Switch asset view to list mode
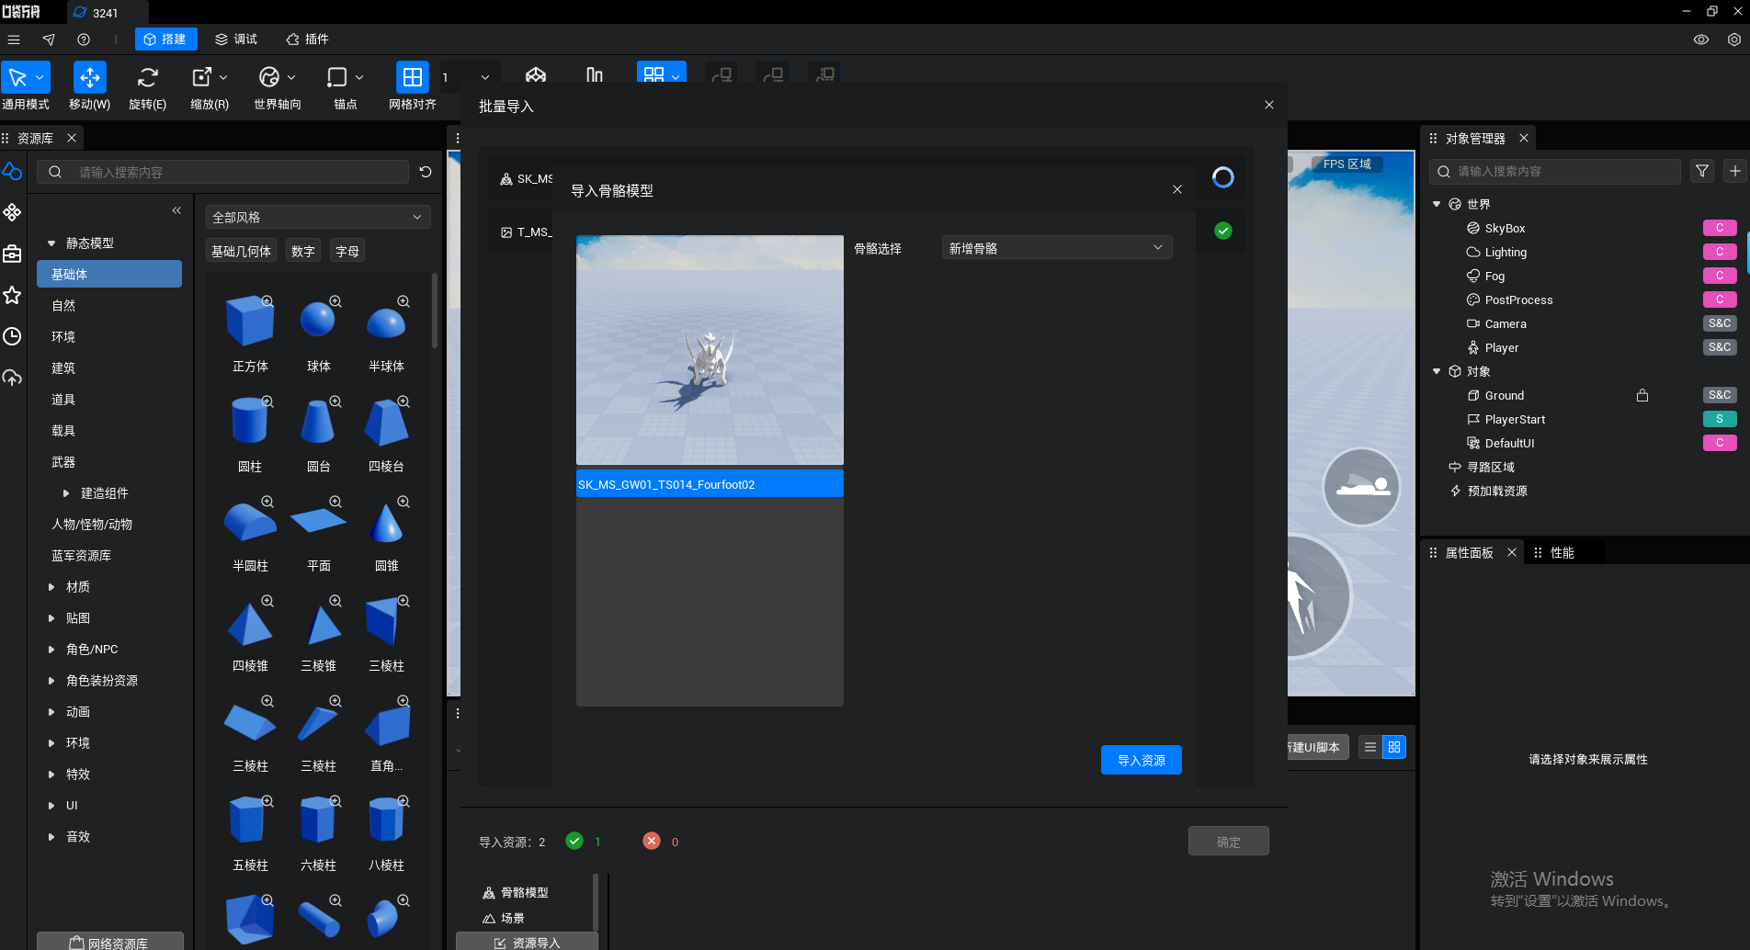The image size is (1750, 950). [x=1370, y=747]
